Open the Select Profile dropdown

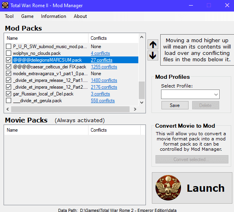coord(190,94)
